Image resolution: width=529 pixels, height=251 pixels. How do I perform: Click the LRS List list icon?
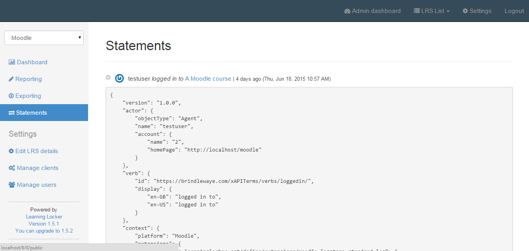417,11
